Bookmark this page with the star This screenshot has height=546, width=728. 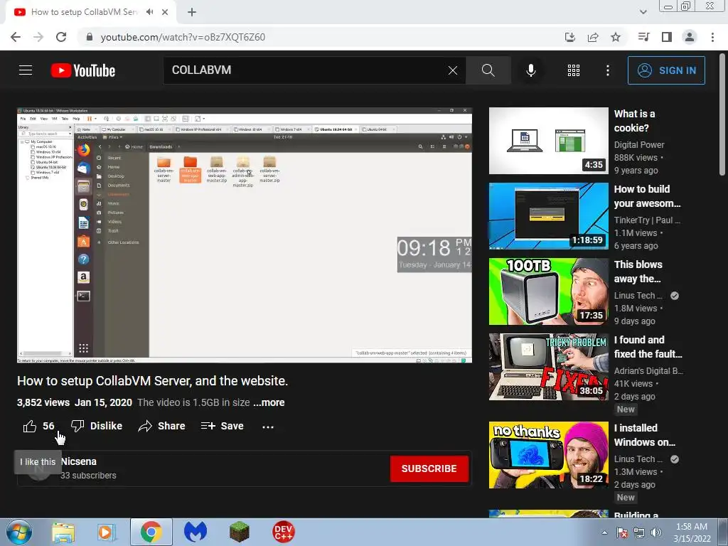tap(616, 37)
